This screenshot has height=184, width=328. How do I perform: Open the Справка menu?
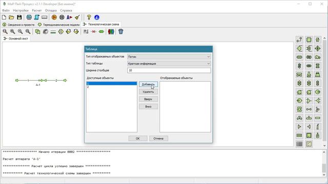[x=66, y=10]
